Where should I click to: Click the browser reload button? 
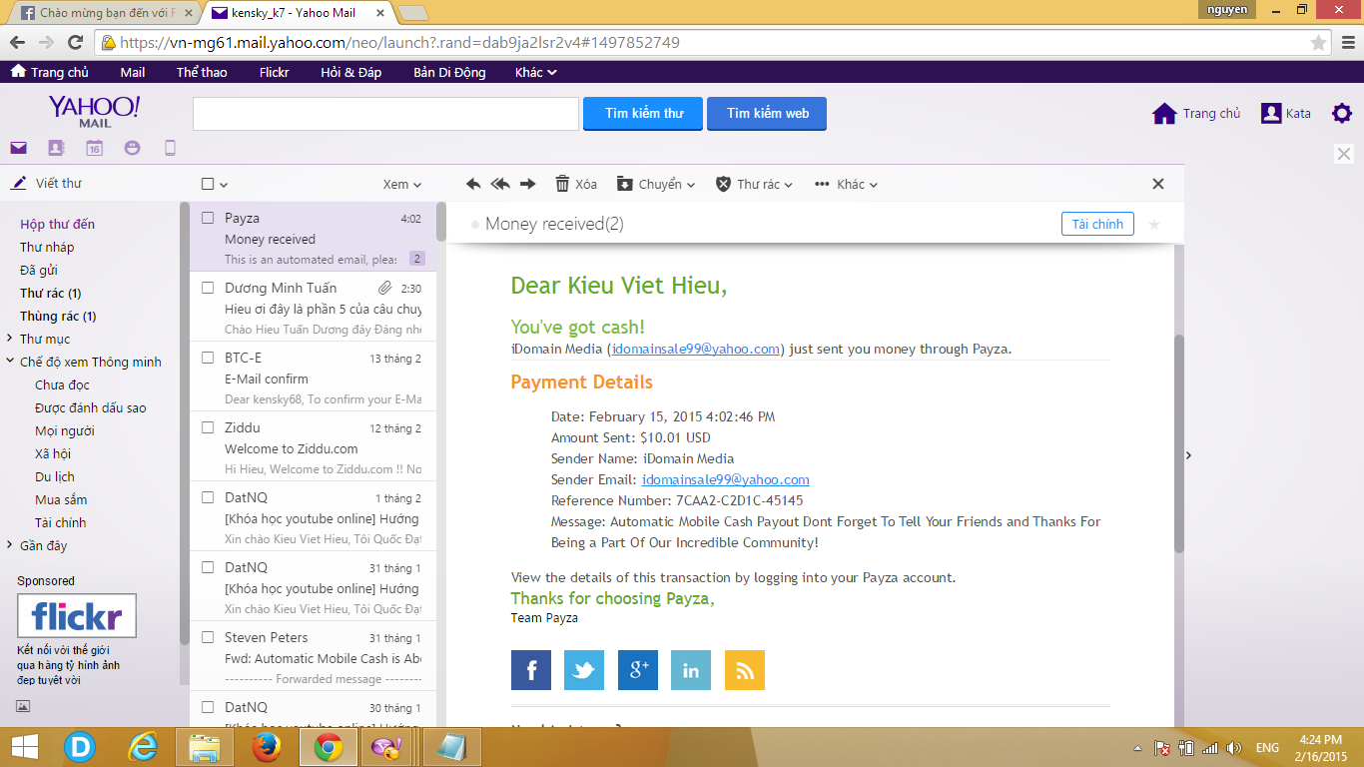[75, 42]
